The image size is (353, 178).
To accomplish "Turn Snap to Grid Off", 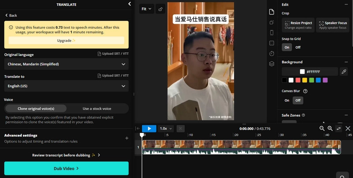I will [x=298, y=47].
